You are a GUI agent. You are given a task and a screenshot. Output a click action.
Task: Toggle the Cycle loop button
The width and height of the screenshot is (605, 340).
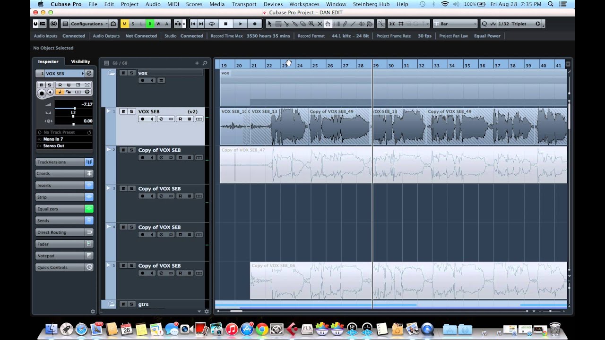click(212, 24)
